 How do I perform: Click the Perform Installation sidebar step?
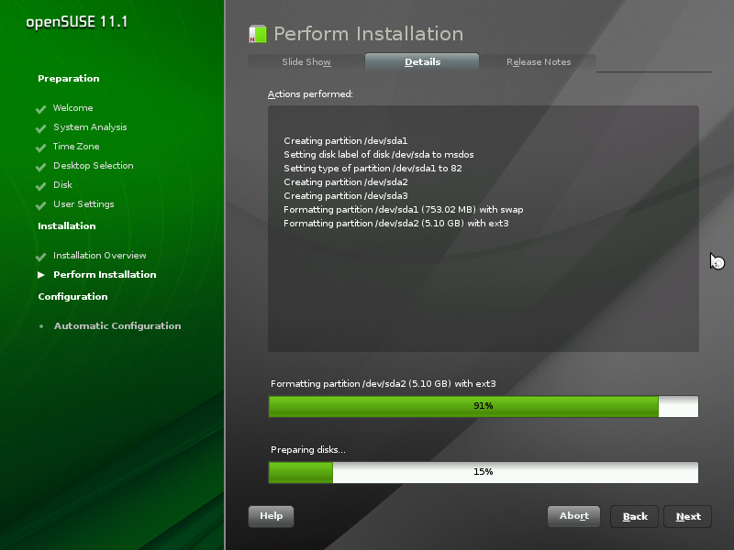pyautogui.click(x=105, y=274)
